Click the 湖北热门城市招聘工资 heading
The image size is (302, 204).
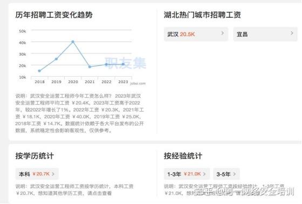(x=202, y=15)
